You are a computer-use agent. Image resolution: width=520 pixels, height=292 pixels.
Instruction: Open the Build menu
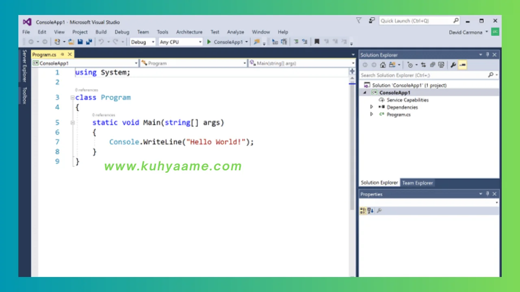point(101,32)
